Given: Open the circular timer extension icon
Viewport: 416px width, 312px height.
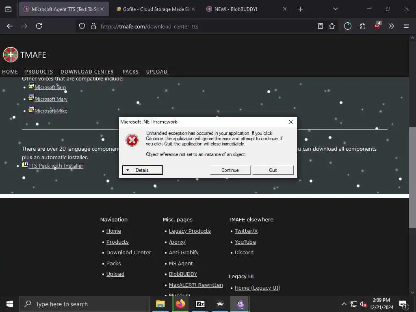Looking at the screenshot, I should click(348, 26).
